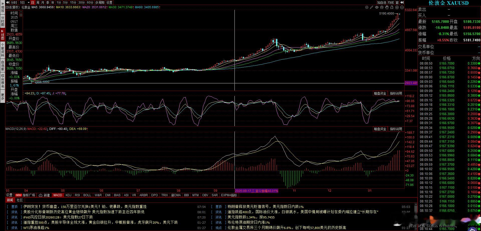Open the 5日 period dropdown arrow

coord(29,3)
